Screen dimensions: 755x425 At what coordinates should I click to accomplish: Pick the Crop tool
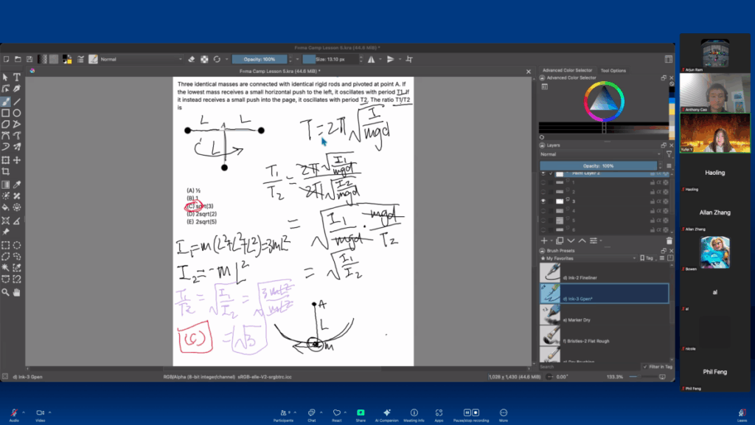[x=6, y=171]
